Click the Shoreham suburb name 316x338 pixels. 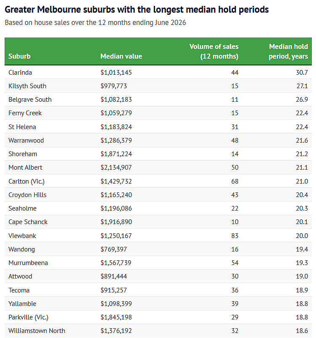(23, 154)
